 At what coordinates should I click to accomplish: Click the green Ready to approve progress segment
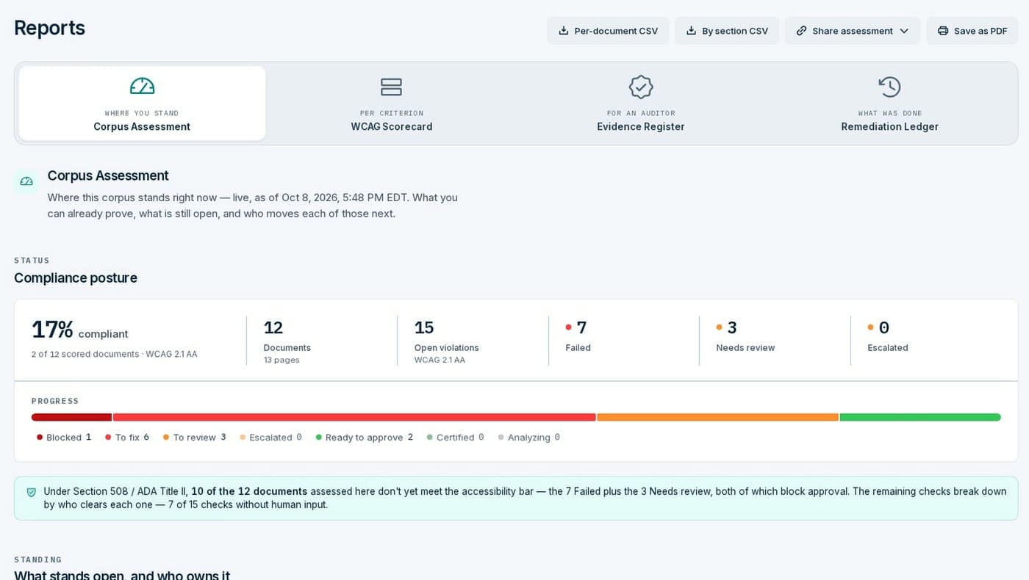[920, 417]
